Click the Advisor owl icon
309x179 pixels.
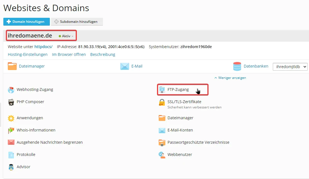point(11,167)
